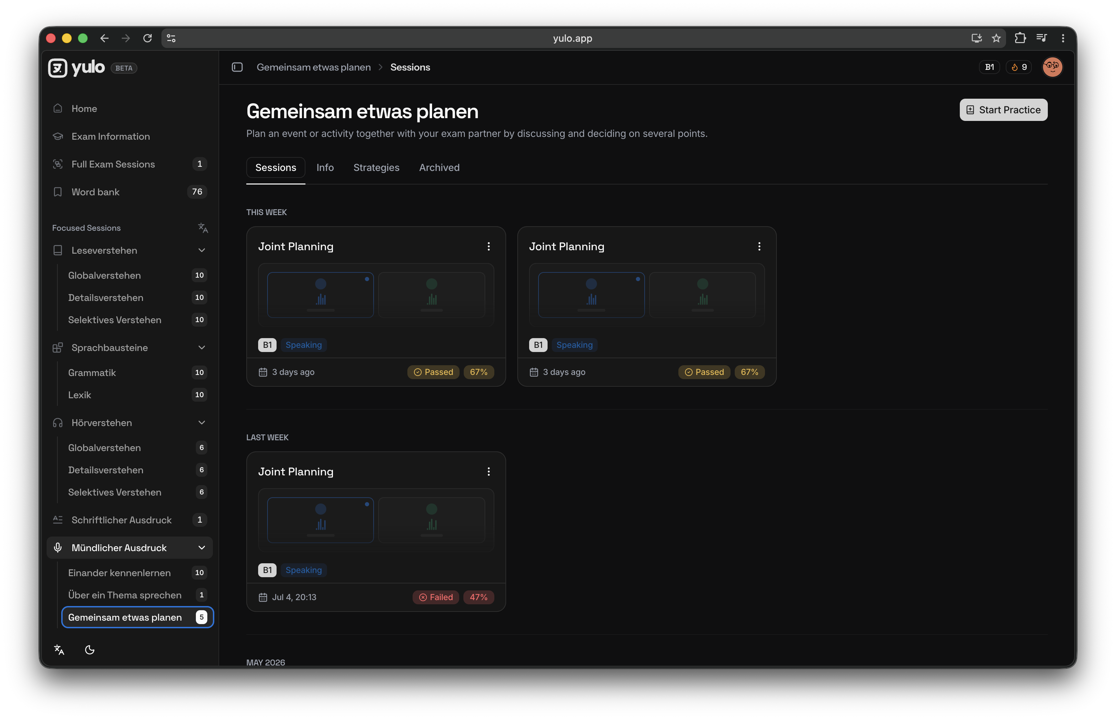Bookmark page with browser star icon
This screenshot has height=720, width=1116.
996,38
